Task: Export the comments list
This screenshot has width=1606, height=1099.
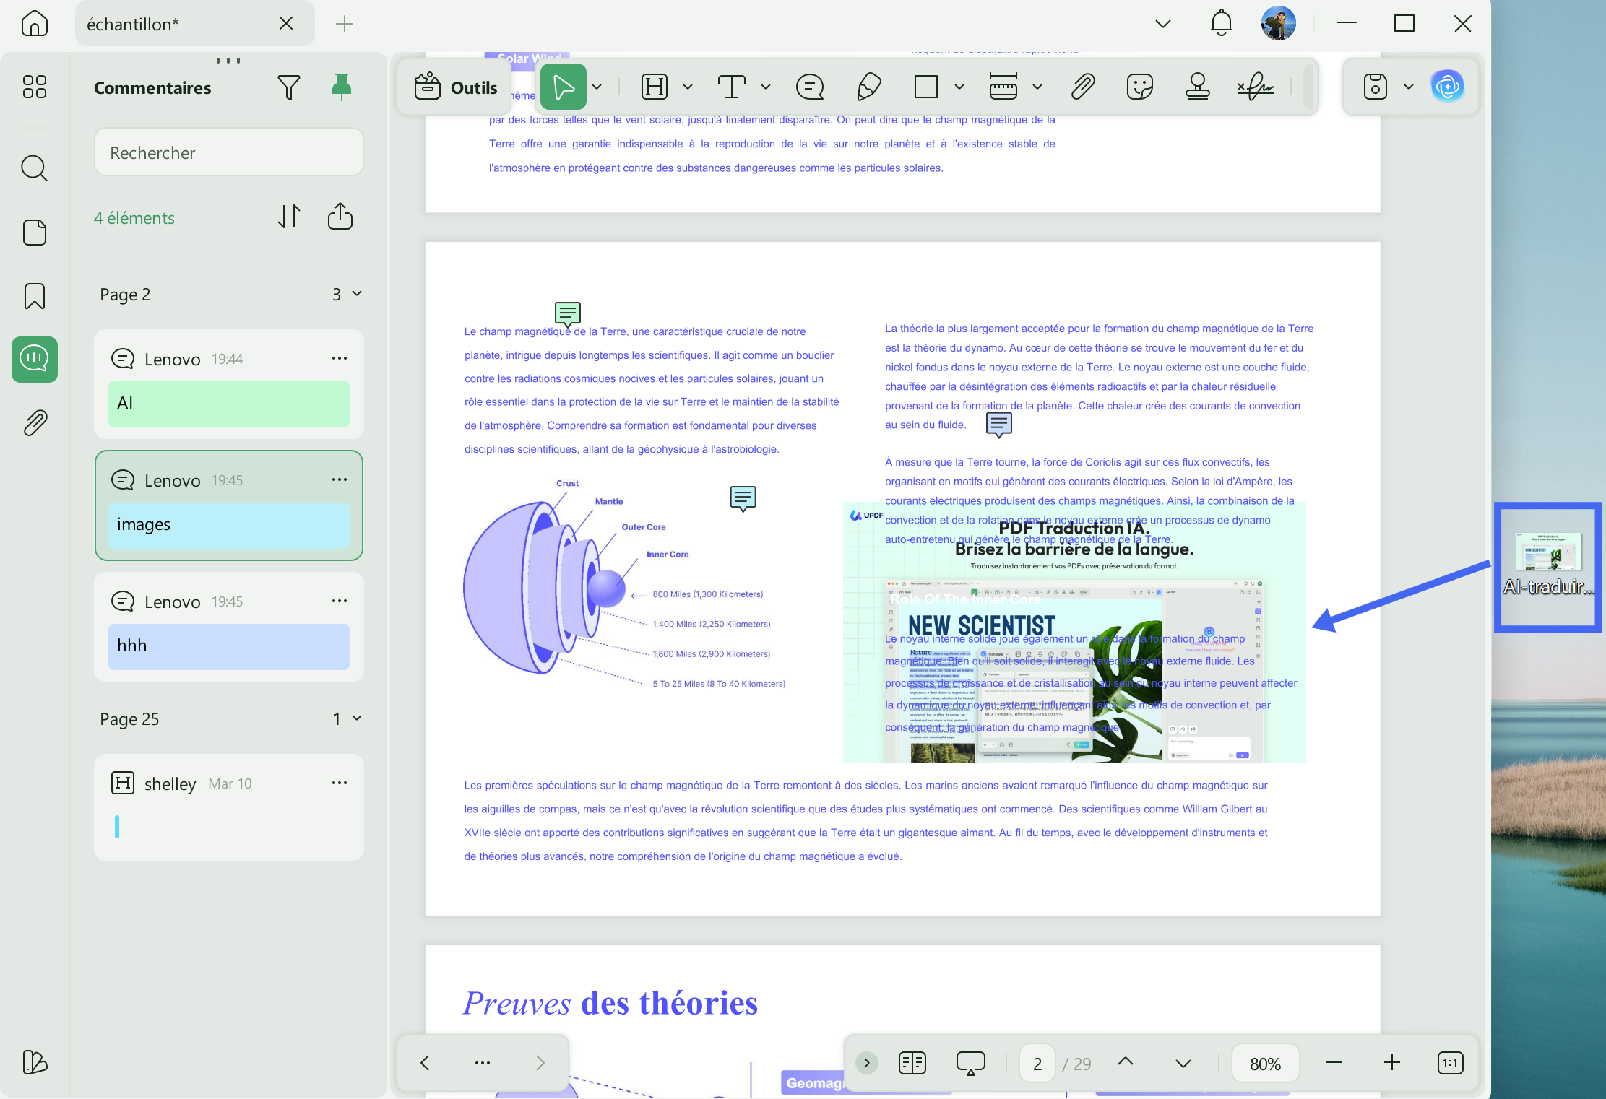Action: [x=340, y=217]
